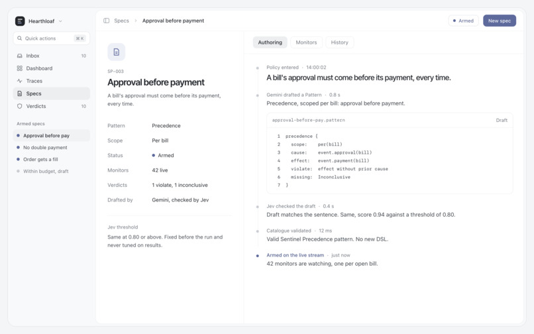Click the Hearthloaf logo icon
The height and width of the screenshot is (334, 534).
(20, 21)
